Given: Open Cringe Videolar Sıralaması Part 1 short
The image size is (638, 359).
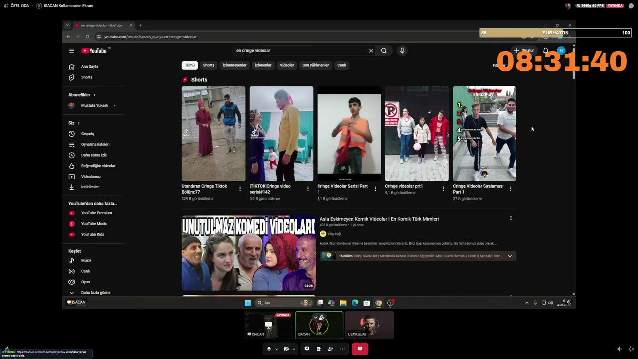Looking at the screenshot, I should (x=484, y=134).
